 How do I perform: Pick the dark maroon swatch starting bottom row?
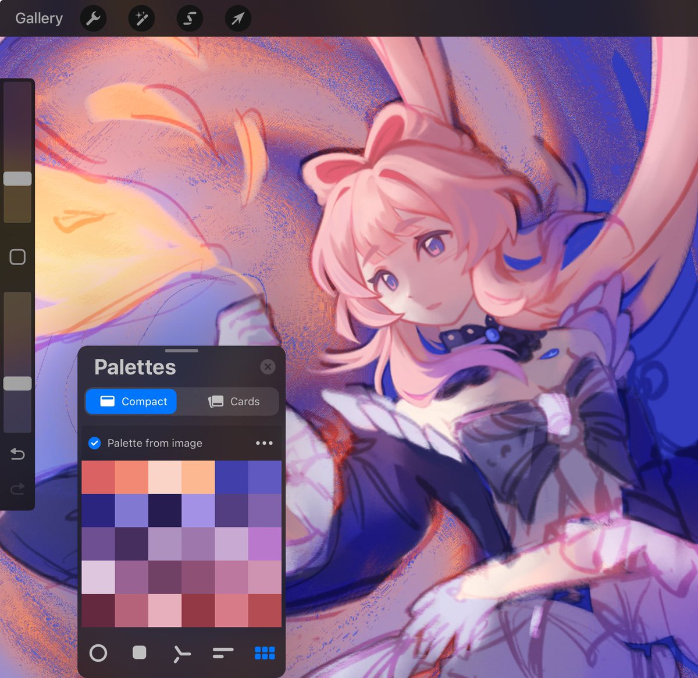click(98, 611)
